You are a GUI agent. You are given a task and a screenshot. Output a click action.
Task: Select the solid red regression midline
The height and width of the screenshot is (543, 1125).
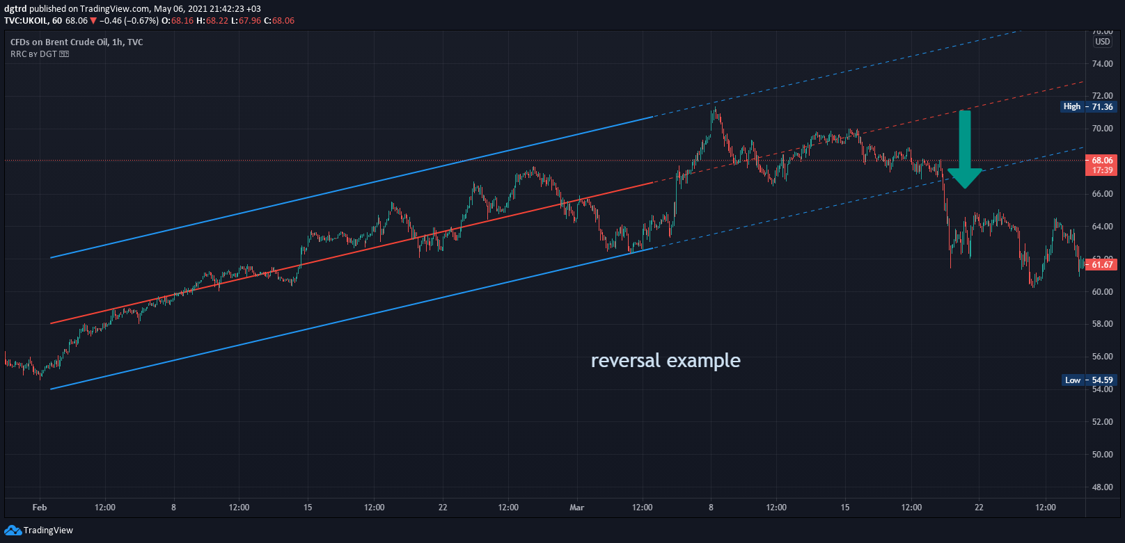[x=352, y=252]
